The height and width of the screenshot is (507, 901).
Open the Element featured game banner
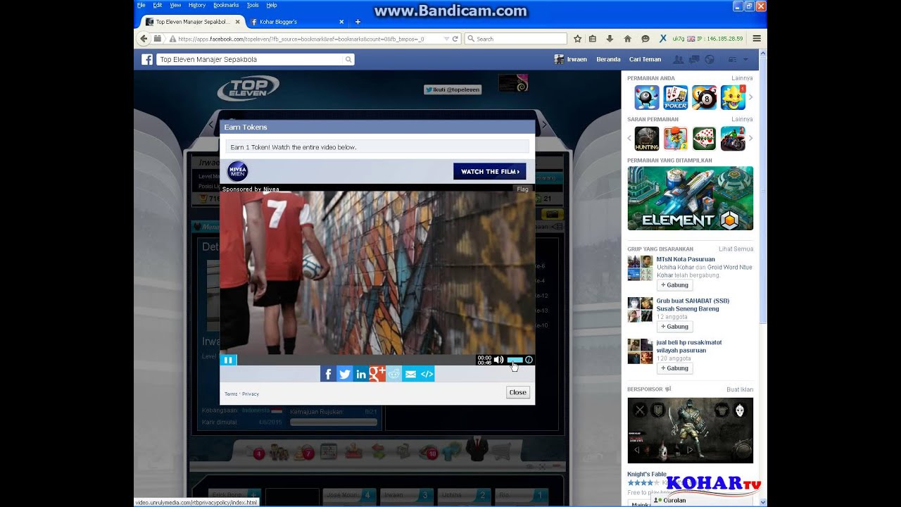tap(690, 198)
